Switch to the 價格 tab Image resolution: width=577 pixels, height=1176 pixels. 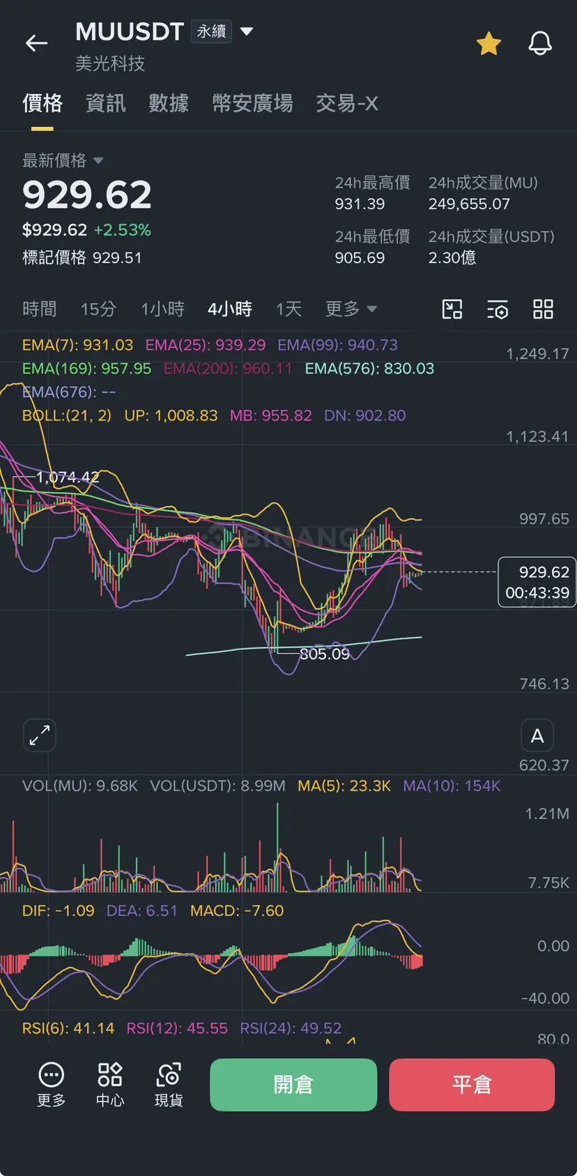tap(43, 103)
